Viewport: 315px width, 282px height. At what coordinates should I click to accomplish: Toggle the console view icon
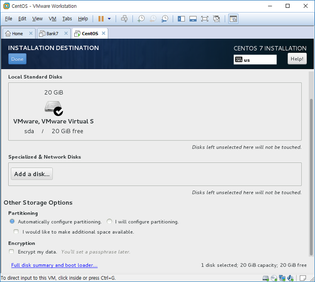233,19
